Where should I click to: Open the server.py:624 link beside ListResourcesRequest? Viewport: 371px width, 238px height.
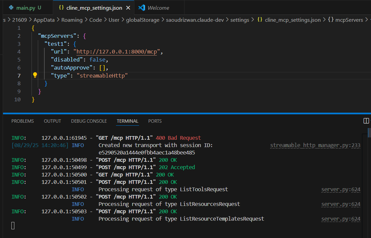[341, 204]
